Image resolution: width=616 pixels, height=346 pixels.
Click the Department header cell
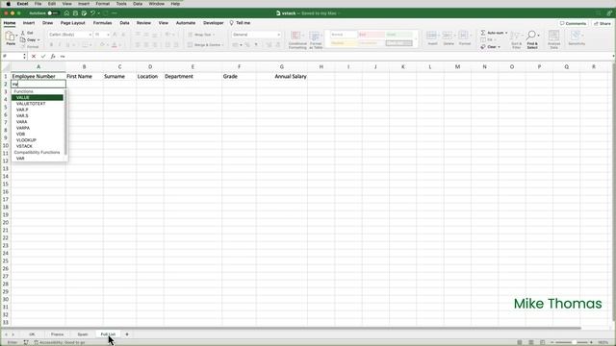[x=192, y=76]
